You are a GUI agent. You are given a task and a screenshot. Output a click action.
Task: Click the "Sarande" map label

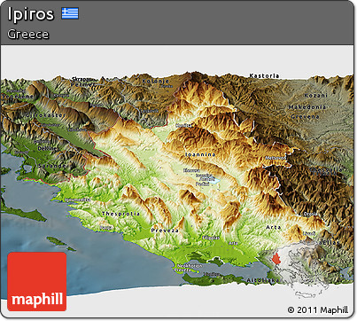pos(52,166)
